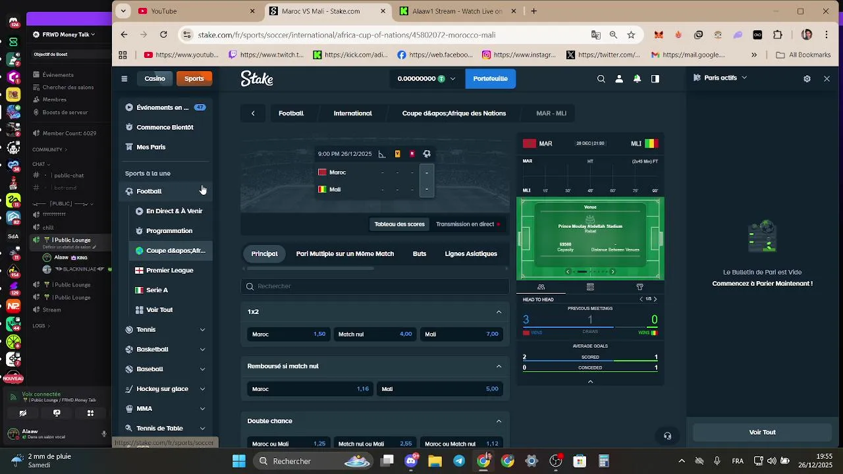Viewport: 843px width, 474px height.
Task: Open bet slip settings gear
Action: click(x=807, y=78)
